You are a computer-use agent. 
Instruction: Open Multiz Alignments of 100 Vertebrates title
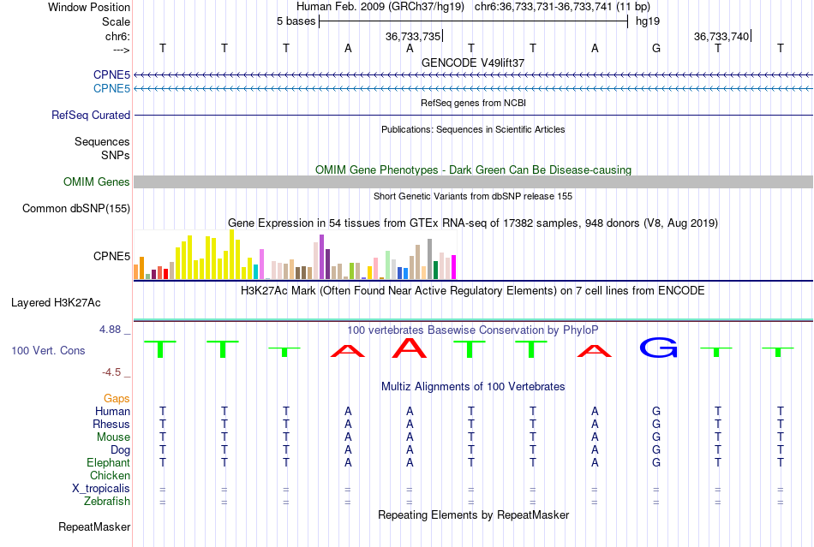point(473,386)
